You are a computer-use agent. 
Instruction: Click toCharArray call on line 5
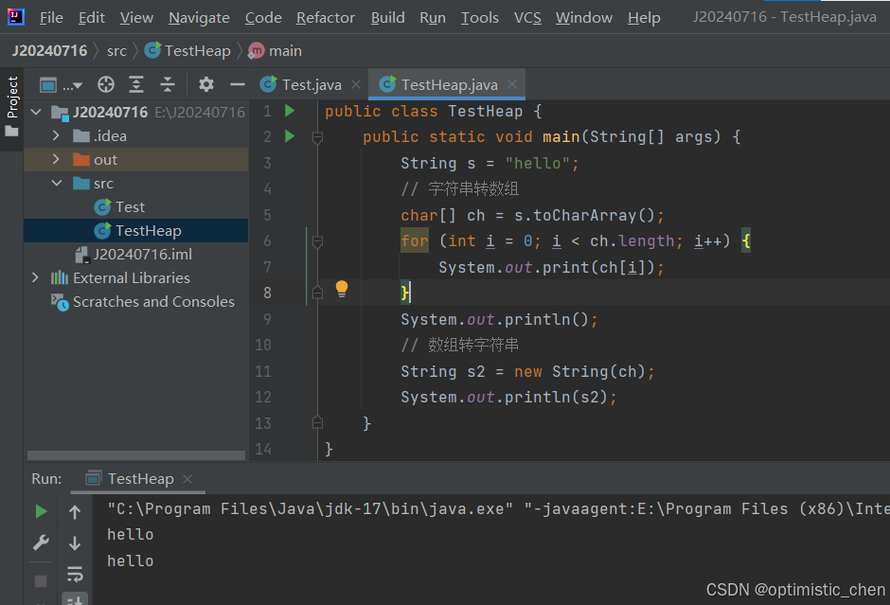click(x=584, y=216)
